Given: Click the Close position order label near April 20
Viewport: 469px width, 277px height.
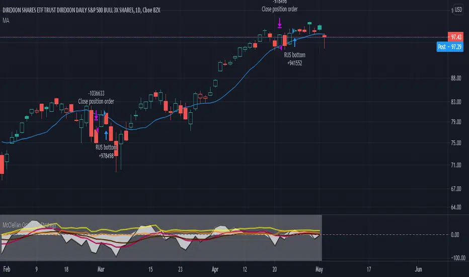Looking at the screenshot, I should tap(279, 9).
